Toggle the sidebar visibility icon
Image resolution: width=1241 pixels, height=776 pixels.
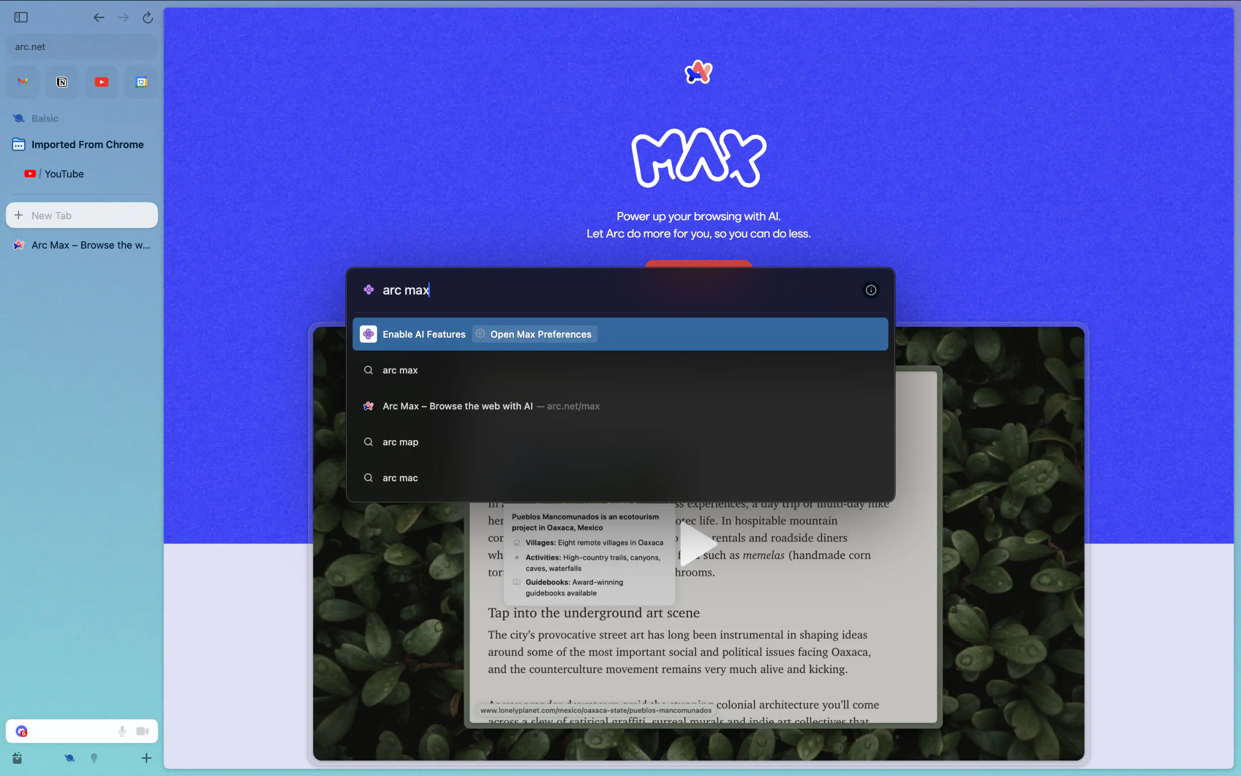tap(21, 17)
